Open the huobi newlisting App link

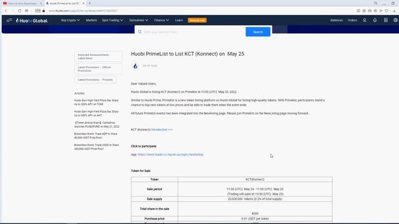(x=170, y=154)
